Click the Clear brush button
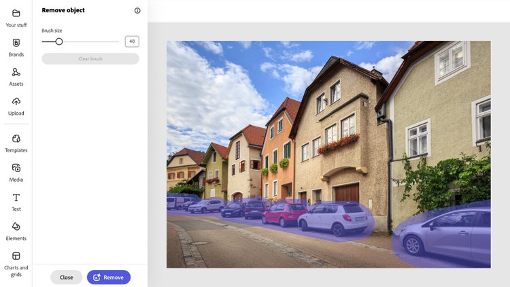This screenshot has width=510, height=287. click(90, 59)
